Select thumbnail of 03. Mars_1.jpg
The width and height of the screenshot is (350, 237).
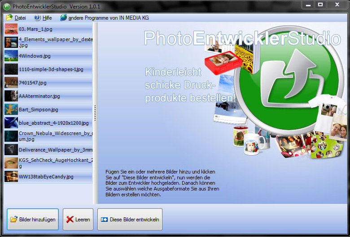[x=11, y=29]
